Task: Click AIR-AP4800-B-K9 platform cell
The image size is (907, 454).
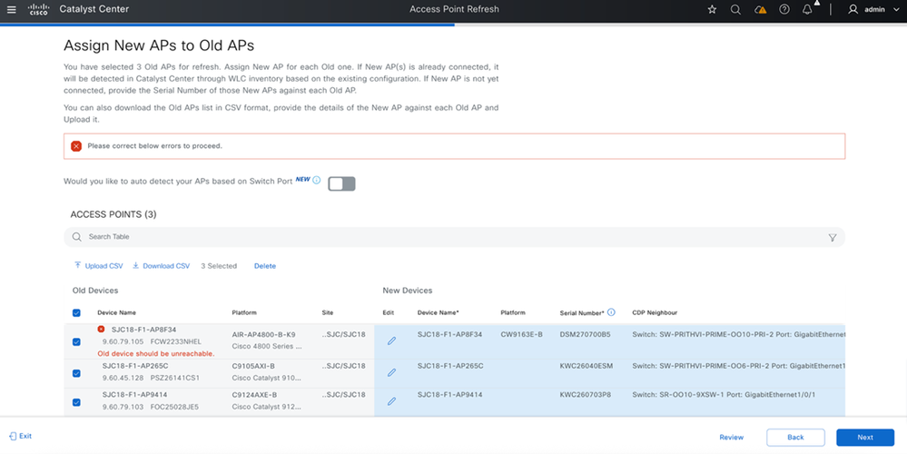Action: coord(264,334)
